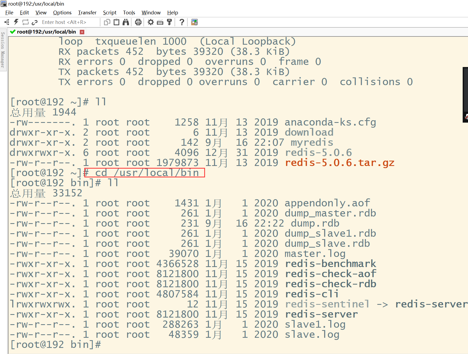Click the cd /usr/local/bin command text

(147, 173)
